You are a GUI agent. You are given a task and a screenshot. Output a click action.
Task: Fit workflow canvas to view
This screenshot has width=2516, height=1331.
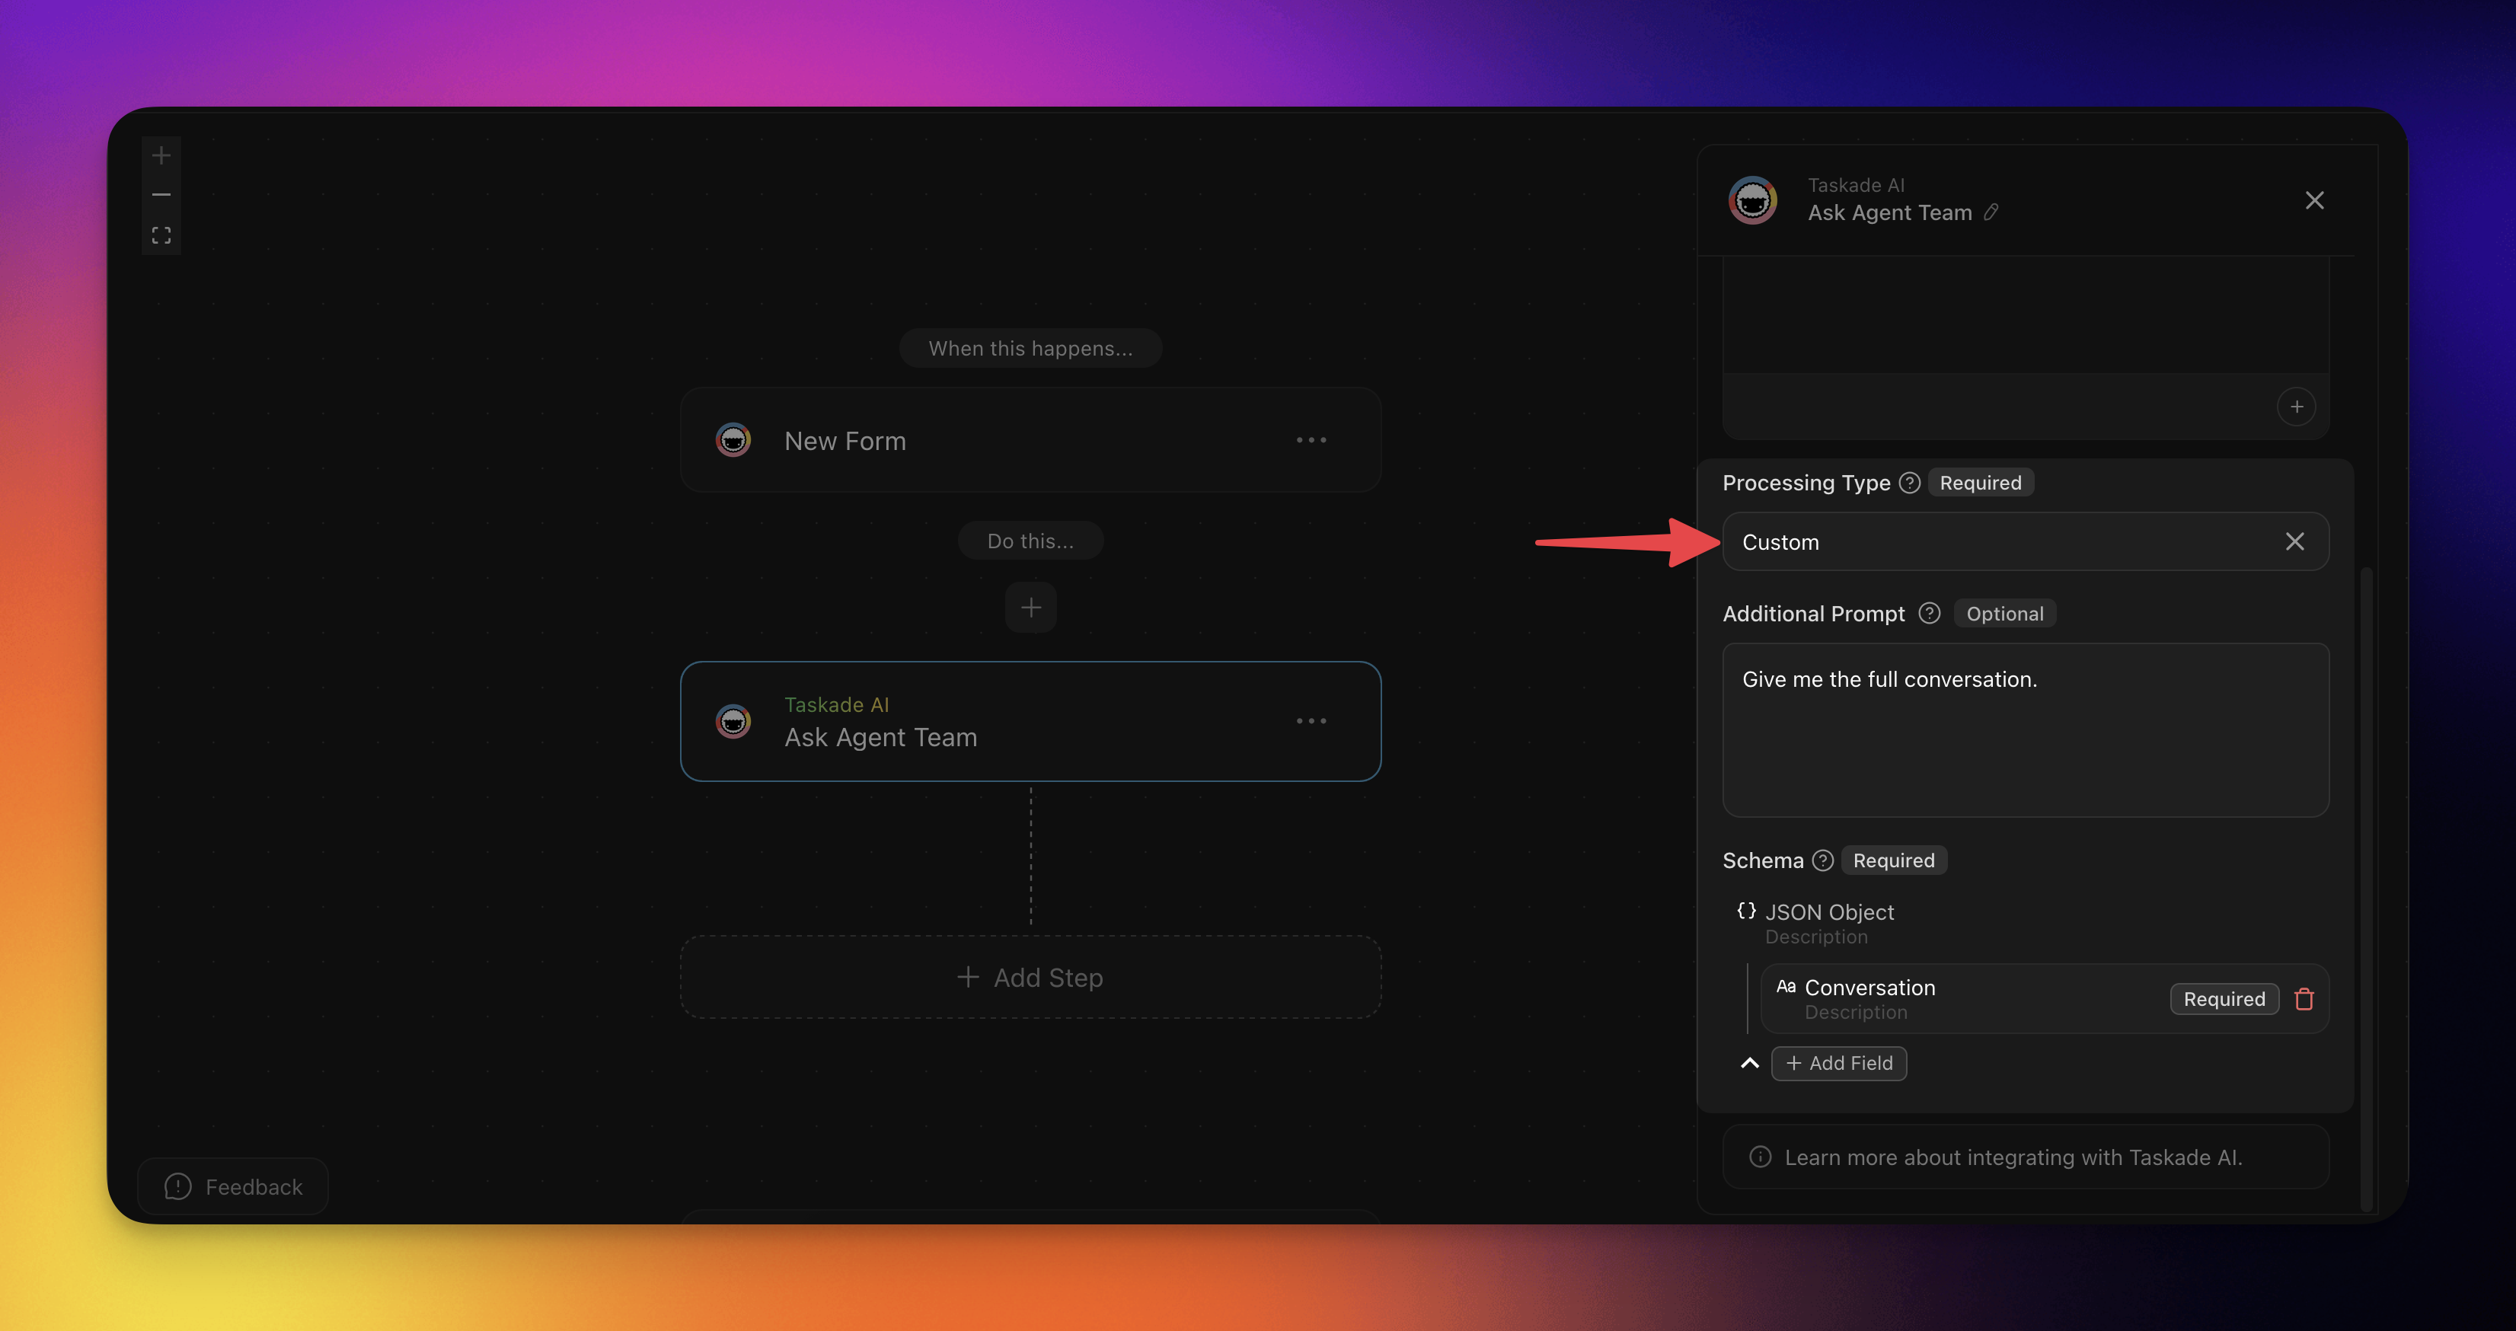[161, 235]
